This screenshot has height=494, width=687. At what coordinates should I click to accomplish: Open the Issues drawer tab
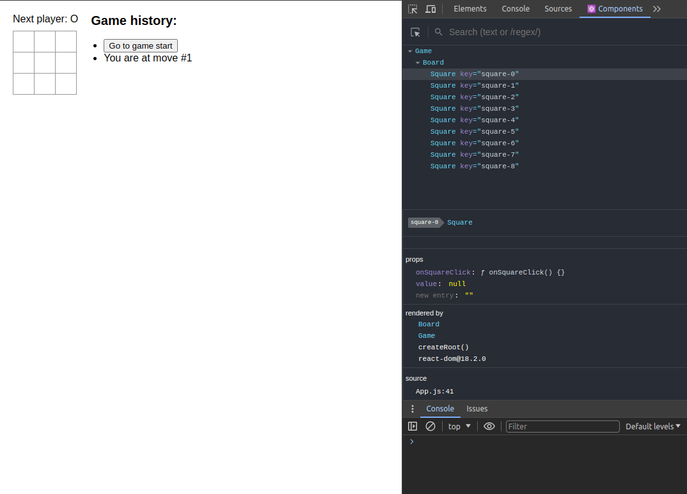[x=477, y=408]
